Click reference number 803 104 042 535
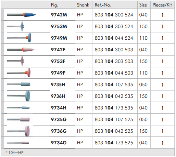The width and height of the screenshot is (176, 157). (114, 96)
